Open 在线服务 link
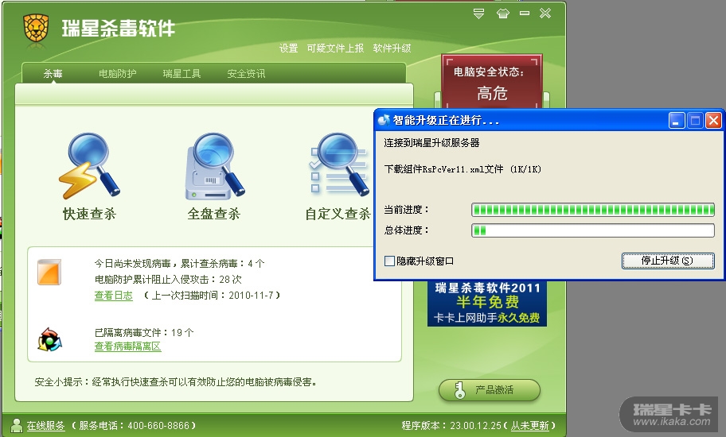Image resolution: width=726 pixels, height=437 pixels. click(46, 425)
